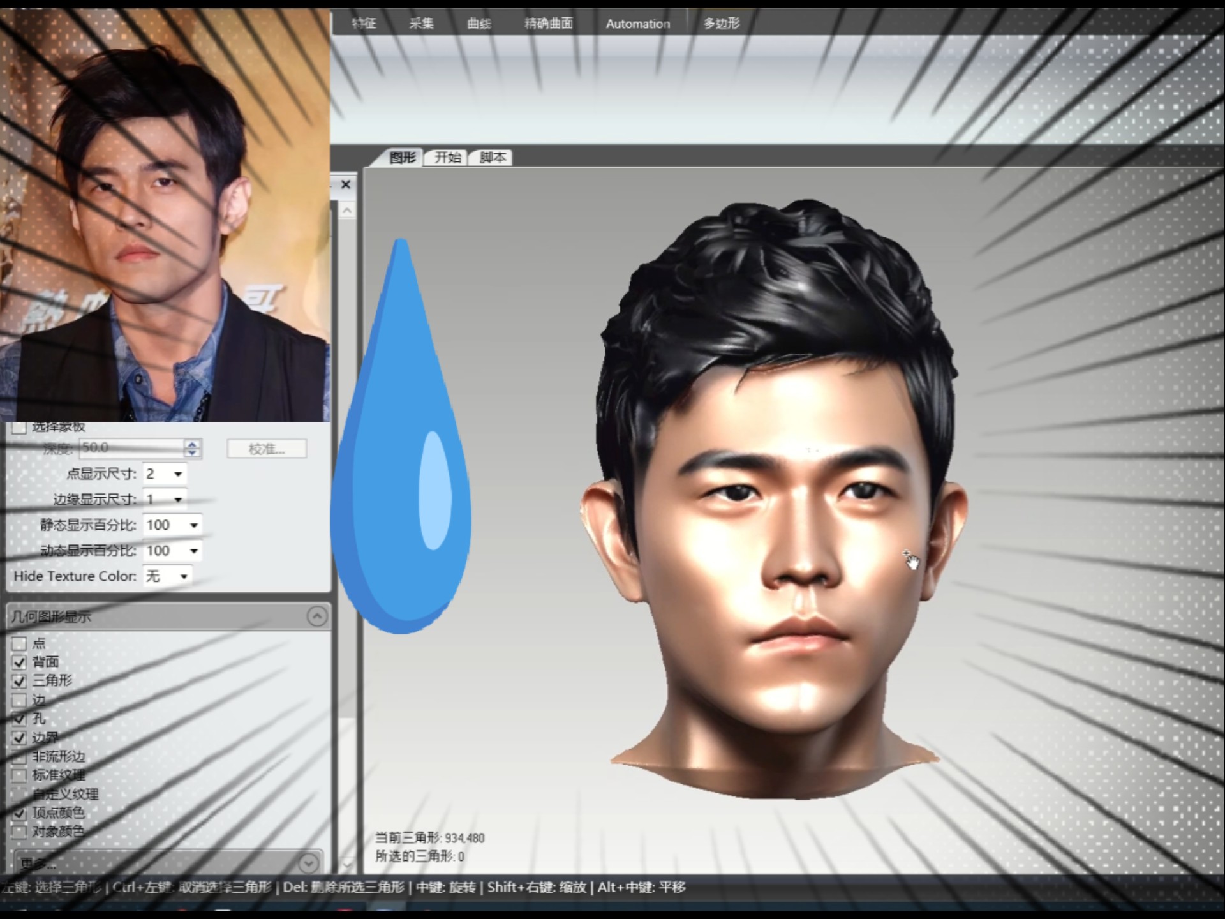Uncheck the 背面 checkbox
The height and width of the screenshot is (919, 1225).
[x=19, y=662]
